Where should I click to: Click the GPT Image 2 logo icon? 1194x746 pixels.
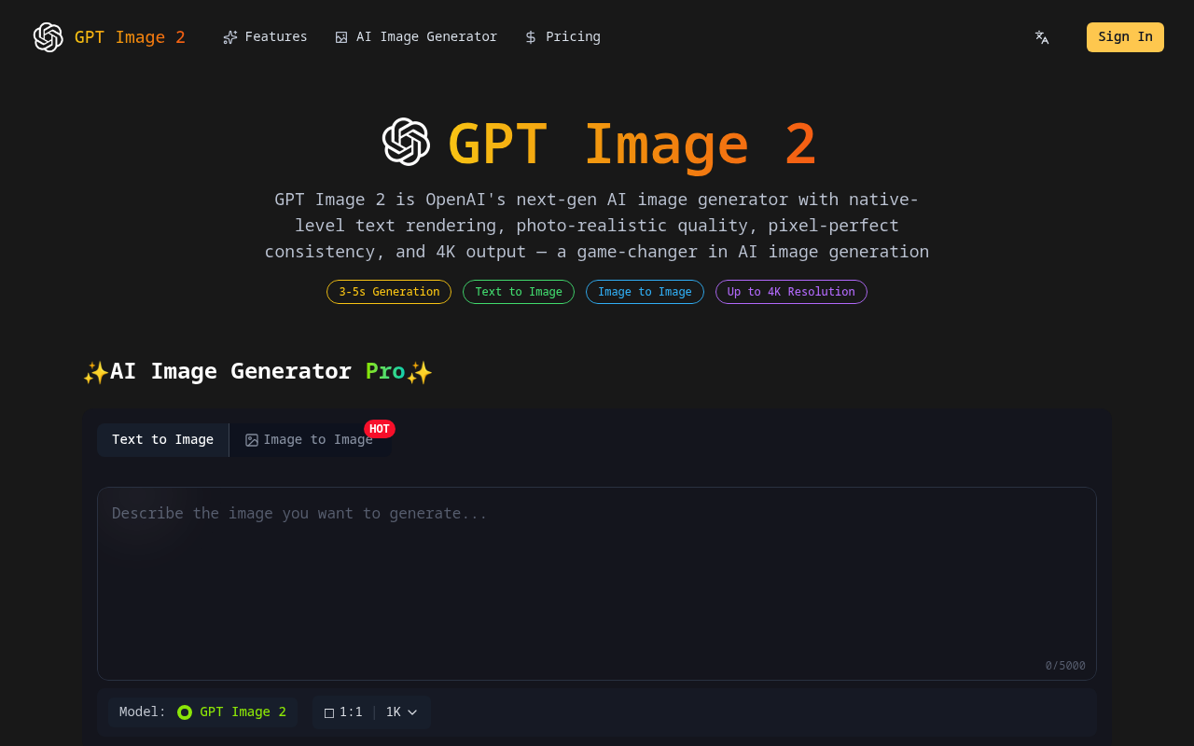click(x=48, y=36)
